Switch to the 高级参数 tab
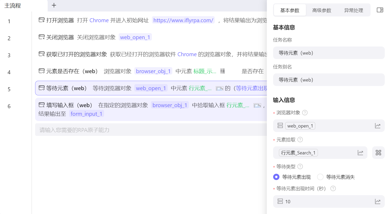Image resolution: width=391 pixels, height=214 pixels. click(322, 10)
